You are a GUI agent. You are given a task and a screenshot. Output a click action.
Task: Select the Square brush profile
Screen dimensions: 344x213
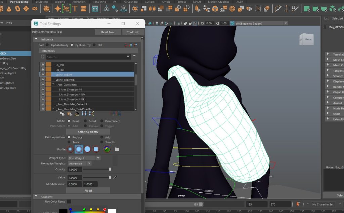96,149
